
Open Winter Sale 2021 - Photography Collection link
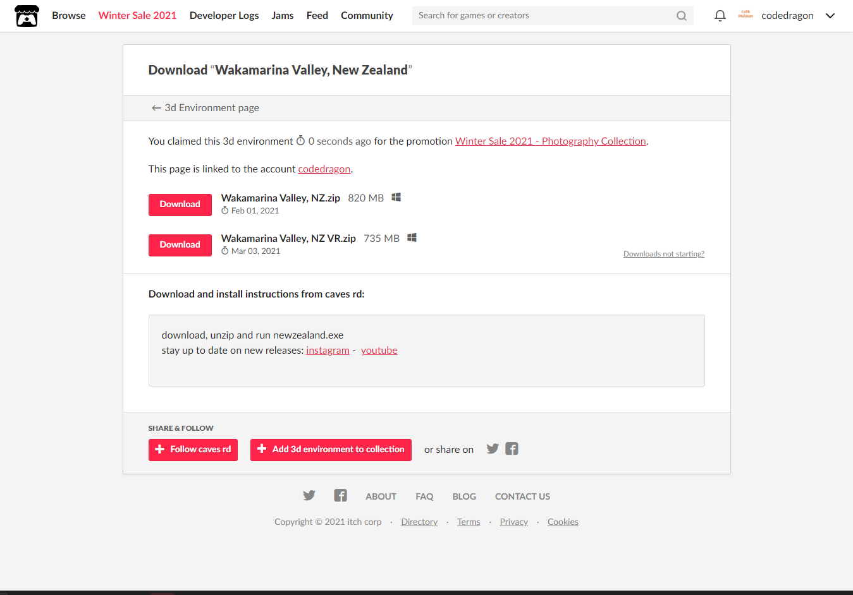(551, 141)
